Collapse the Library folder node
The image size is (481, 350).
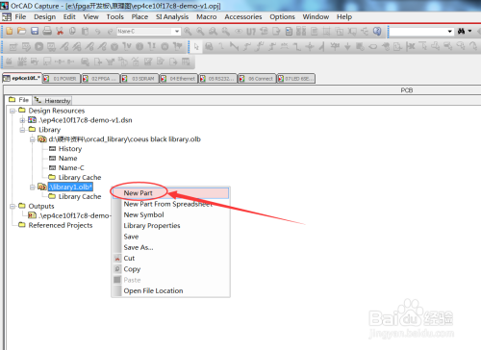[x=22, y=130]
